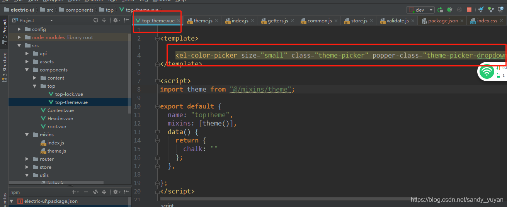Collapse the mixins folder
The width and height of the screenshot is (507, 207).
[27, 135]
